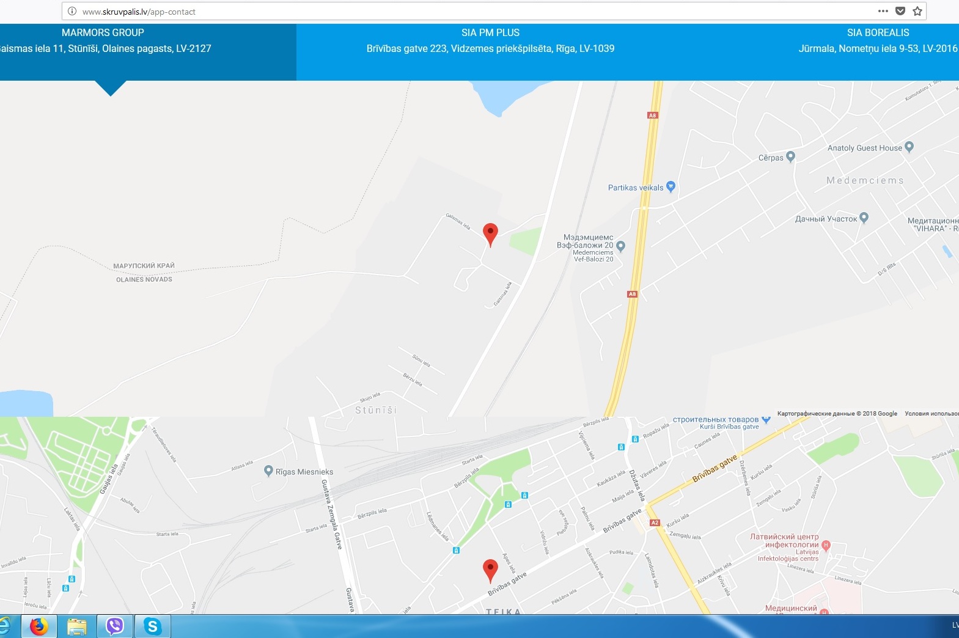The width and height of the screenshot is (959, 638).
Task: Click the Laktas iela street label
Action: tap(72, 518)
